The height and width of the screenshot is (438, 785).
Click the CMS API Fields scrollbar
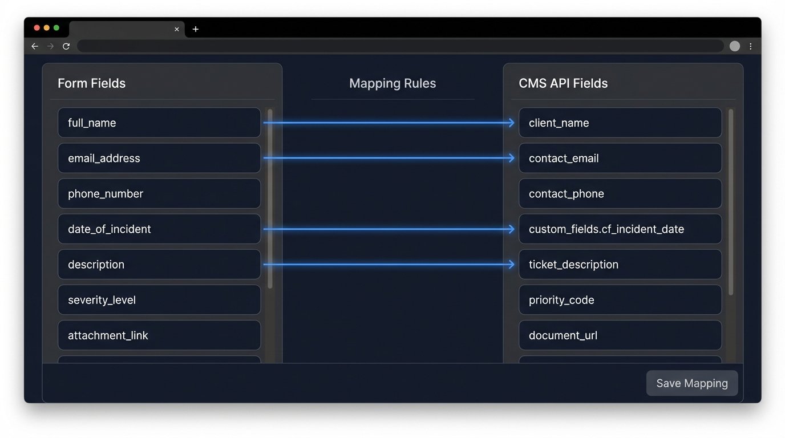click(x=731, y=202)
